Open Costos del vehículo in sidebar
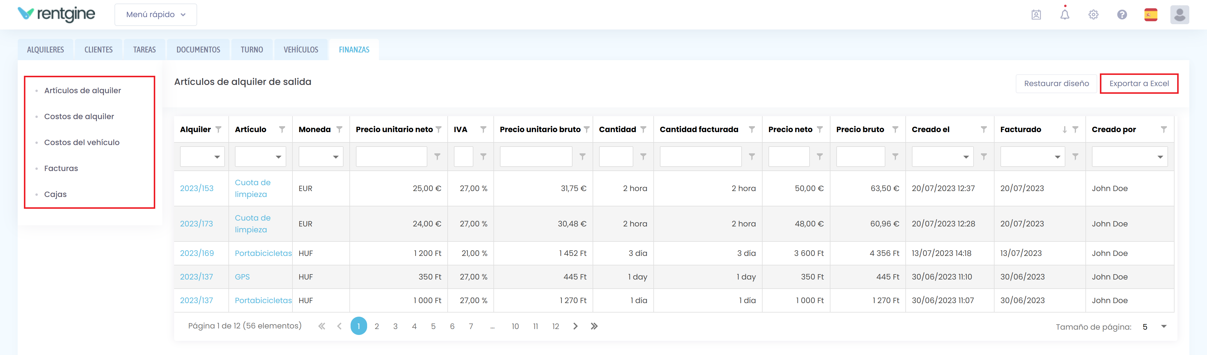Image resolution: width=1207 pixels, height=355 pixels. (81, 142)
